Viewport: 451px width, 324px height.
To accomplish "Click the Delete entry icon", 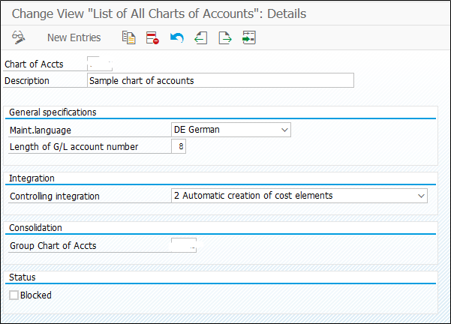I will coord(152,37).
